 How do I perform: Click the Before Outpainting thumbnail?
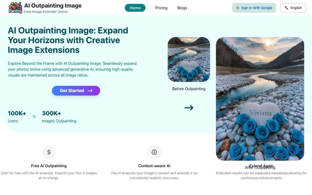pyautogui.click(x=189, y=59)
